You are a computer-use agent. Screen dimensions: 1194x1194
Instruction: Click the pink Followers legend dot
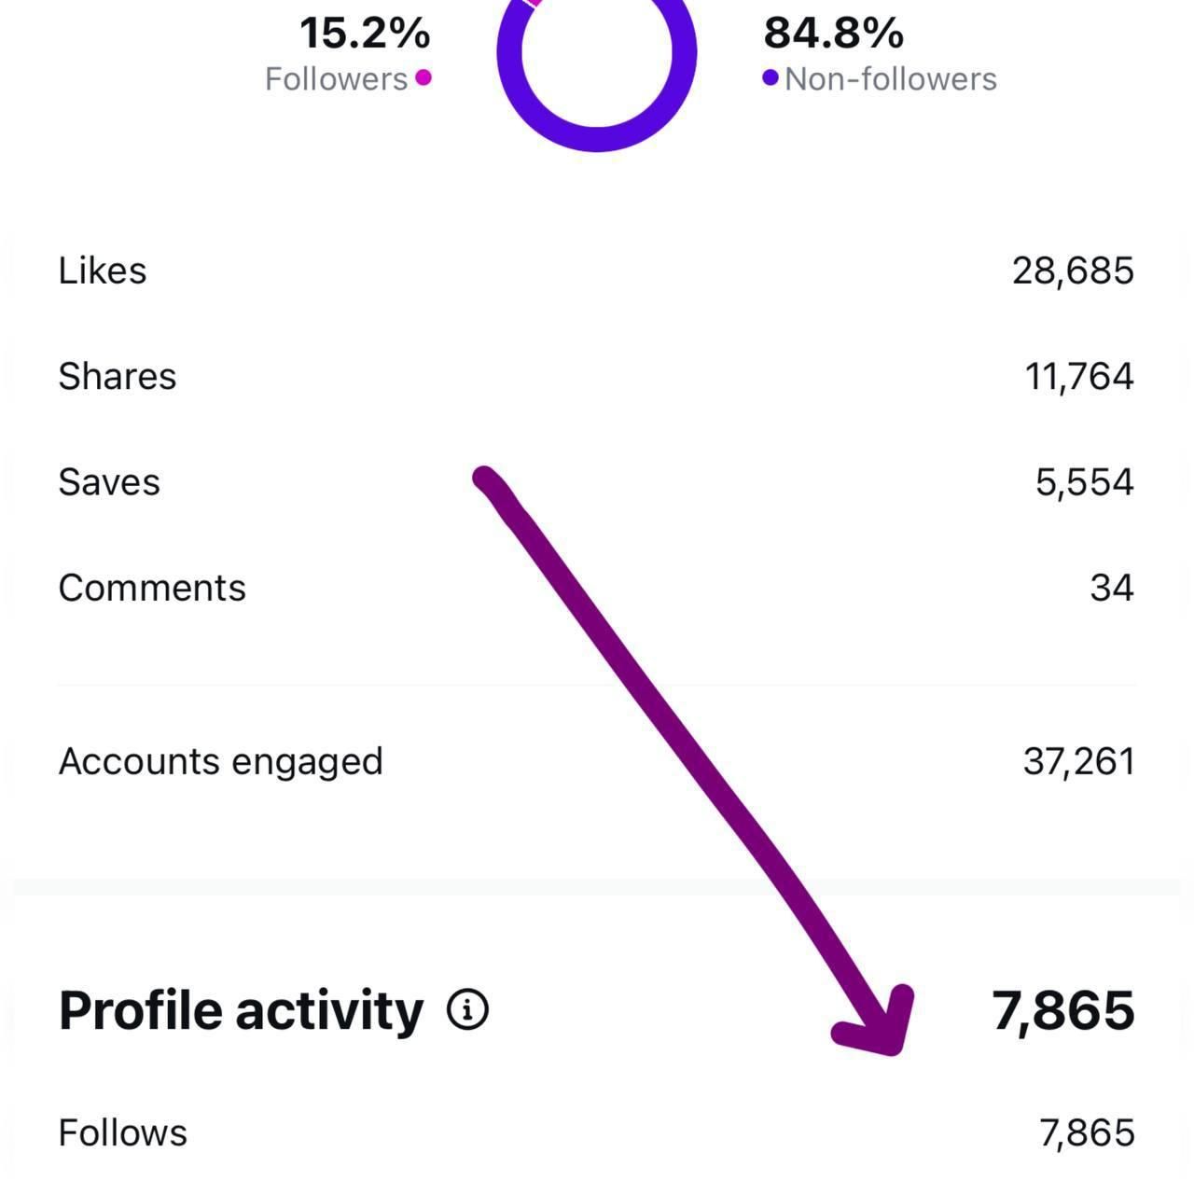tap(423, 77)
